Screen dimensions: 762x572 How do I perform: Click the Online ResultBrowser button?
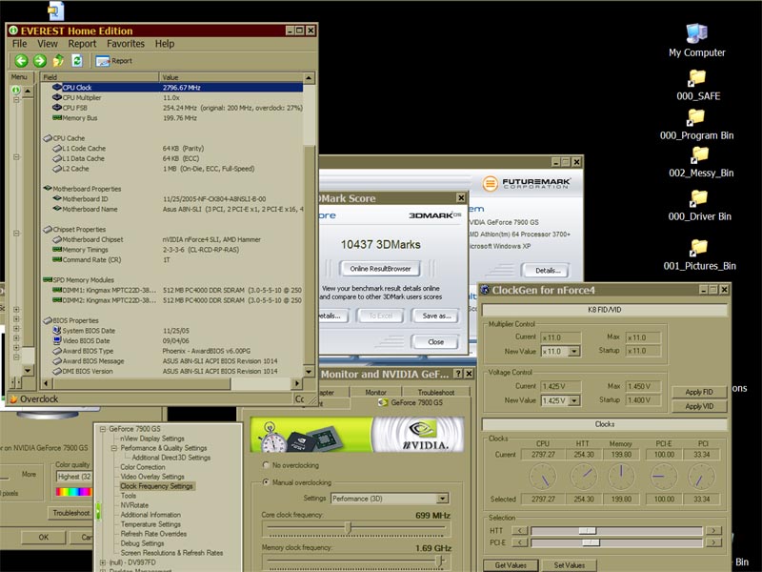[x=379, y=269]
